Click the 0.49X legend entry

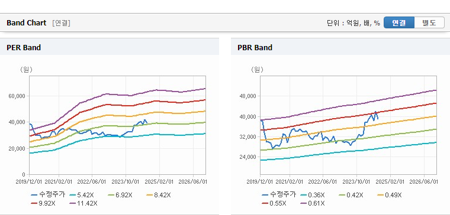389,195
